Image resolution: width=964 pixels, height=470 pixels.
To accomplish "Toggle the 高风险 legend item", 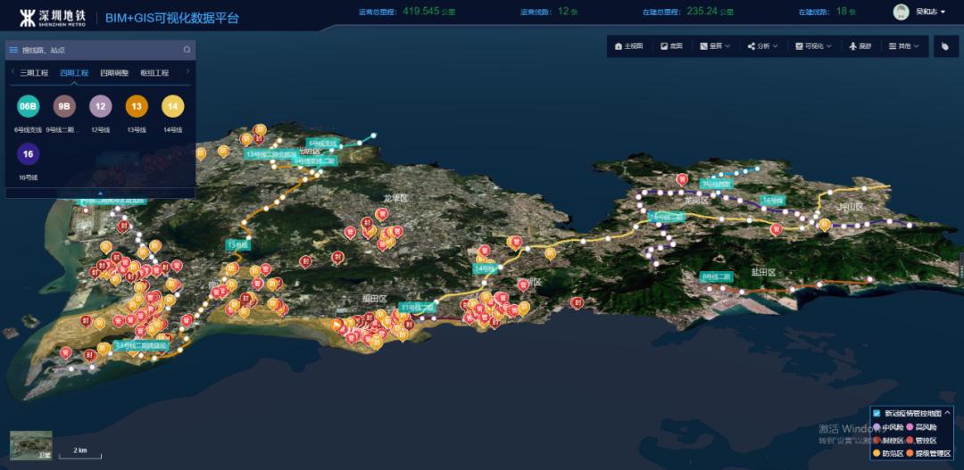I will (x=922, y=426).
